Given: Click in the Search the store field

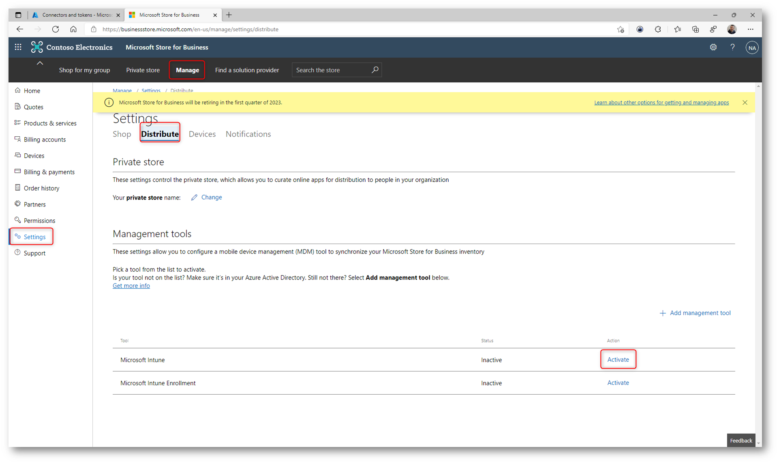Looking at the screenshot, I should pyautogui.click(x=330, y=70).
